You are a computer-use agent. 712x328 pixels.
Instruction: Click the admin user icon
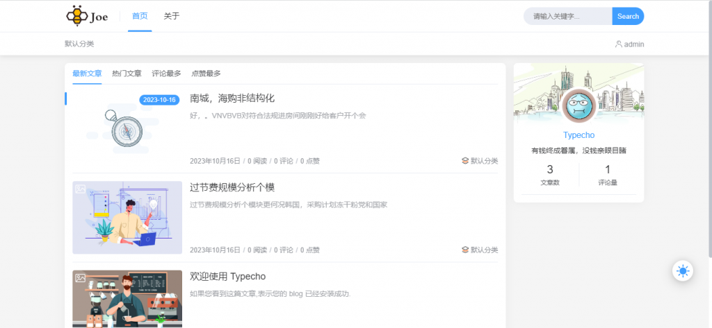(618, 44)
